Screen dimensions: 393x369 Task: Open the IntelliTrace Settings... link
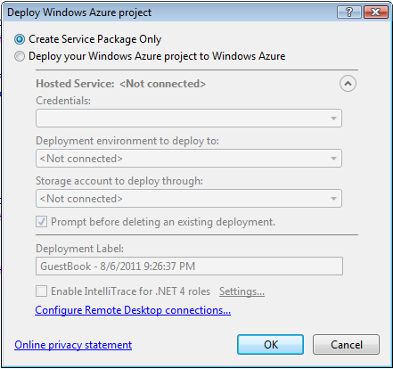pos(242,291)
